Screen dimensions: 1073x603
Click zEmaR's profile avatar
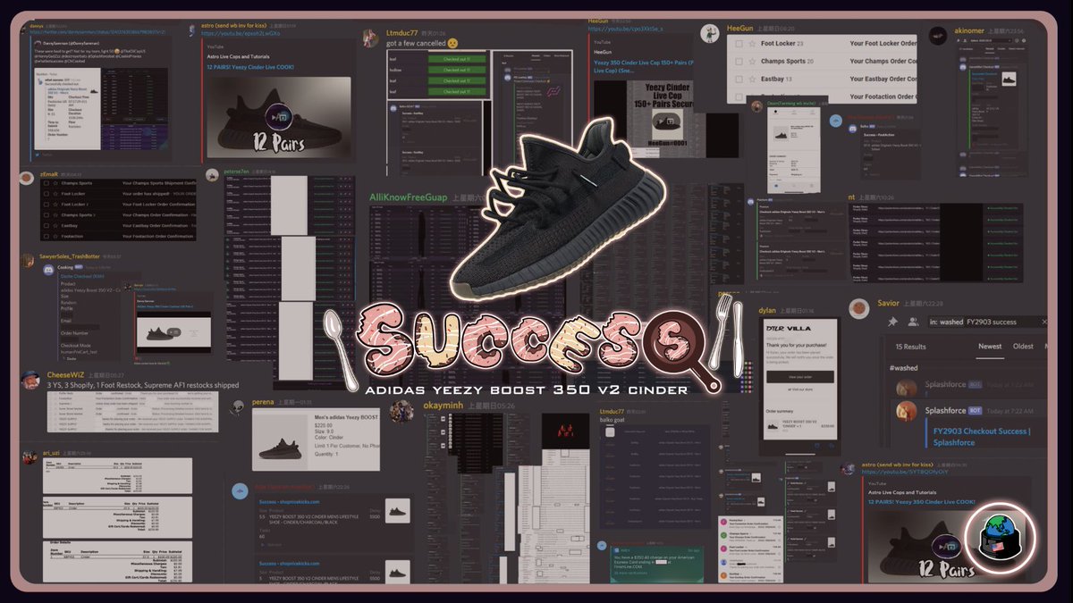29,180
